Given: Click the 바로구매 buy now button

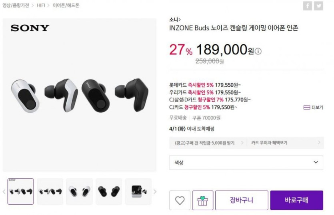Looking at the screenshot, I should [296, 200].
